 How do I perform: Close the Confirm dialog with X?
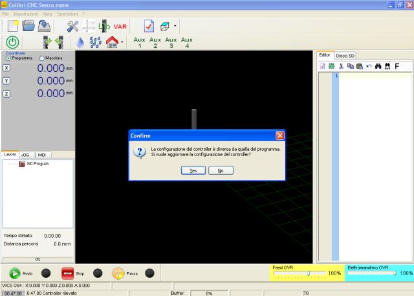point(279,135)
